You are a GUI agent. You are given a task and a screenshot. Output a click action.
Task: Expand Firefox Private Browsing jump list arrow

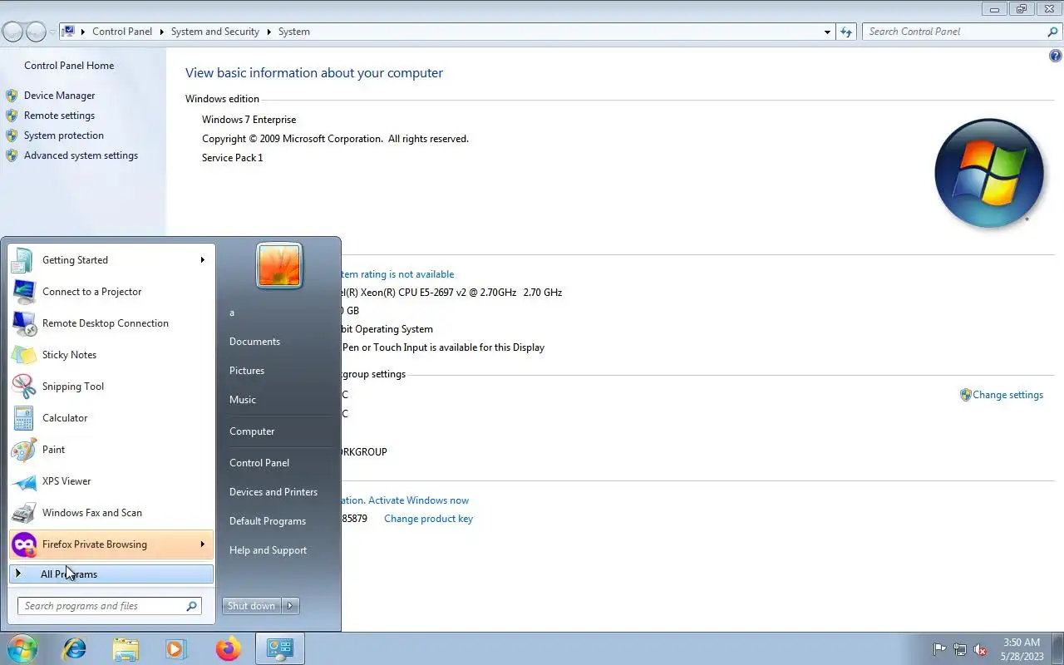click(x=202, y=544)
